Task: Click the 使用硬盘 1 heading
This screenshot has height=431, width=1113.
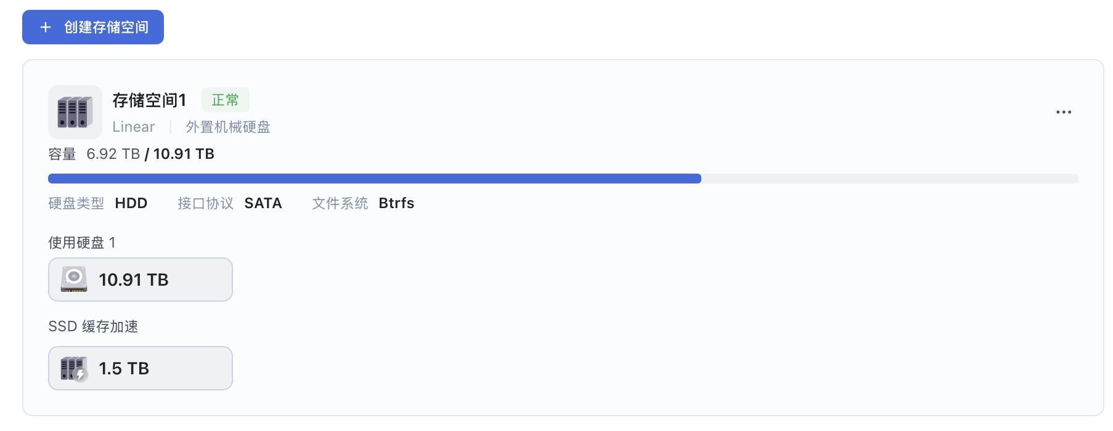Action: coord(82,243)
